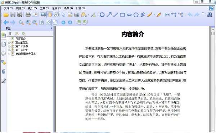The width and height of the screenshot is (216, 133).
Task: Expand the 第三部欧洲 bookmark node
Action: pos(9,50)
